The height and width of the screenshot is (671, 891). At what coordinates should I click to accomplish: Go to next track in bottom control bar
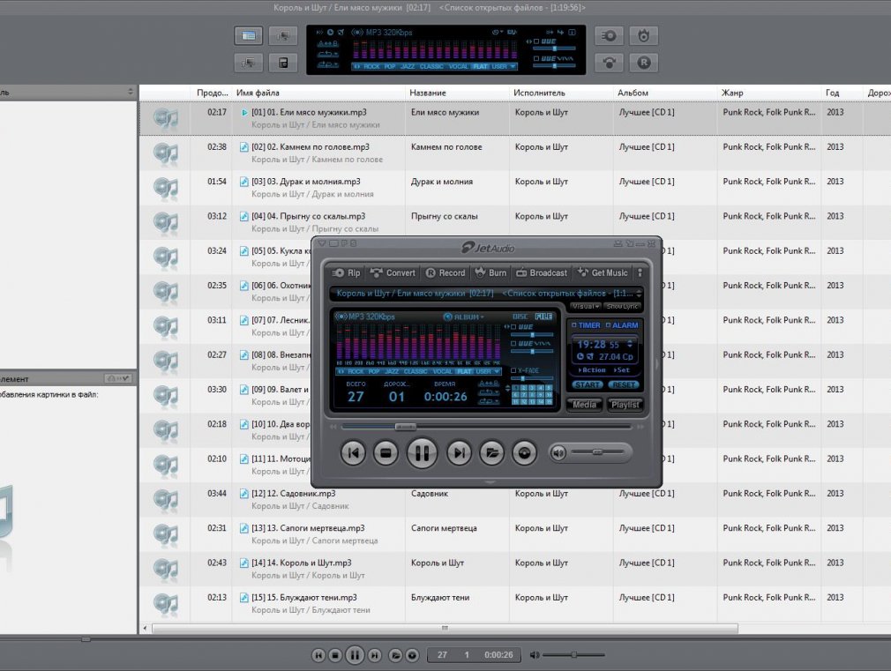pos(374,655)
